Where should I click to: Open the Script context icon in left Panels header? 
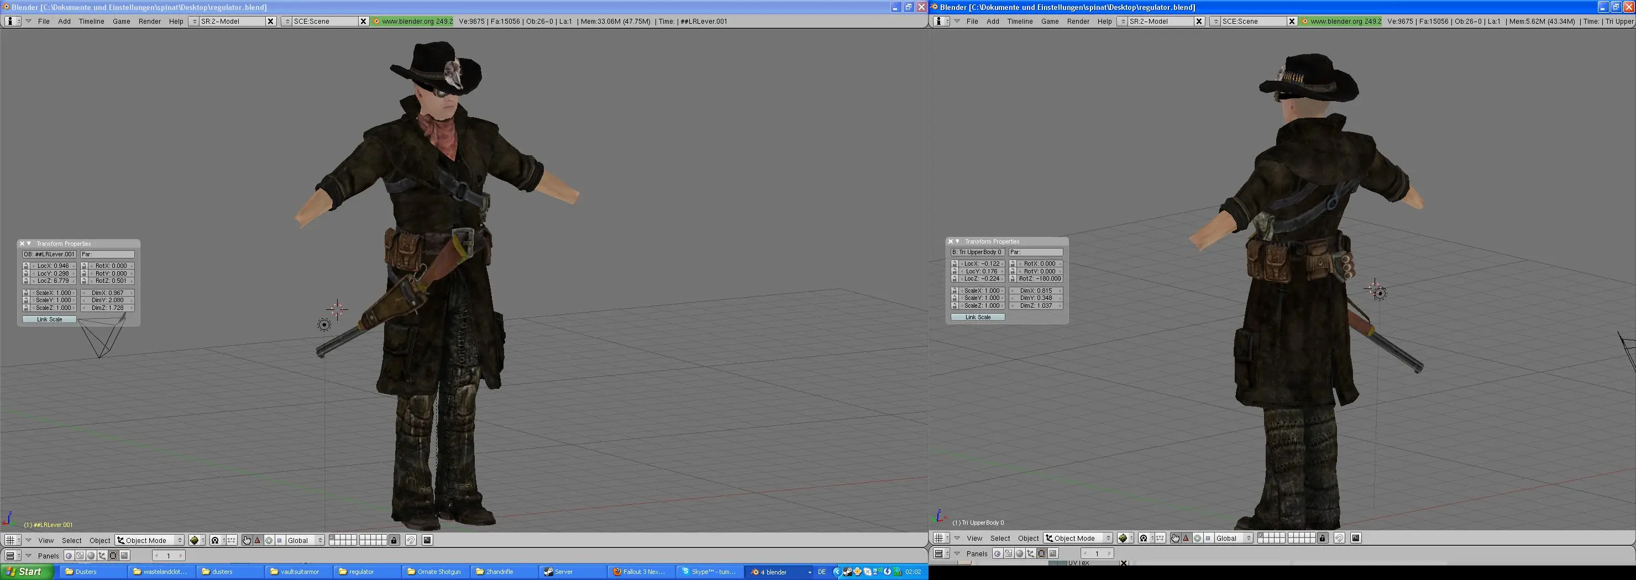click(x=80, y=556)
